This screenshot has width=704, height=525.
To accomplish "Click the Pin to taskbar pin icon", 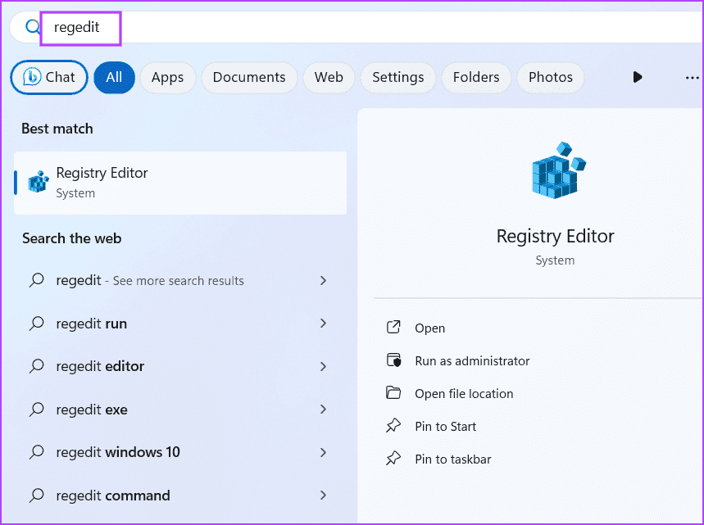I will pos(393,458).
